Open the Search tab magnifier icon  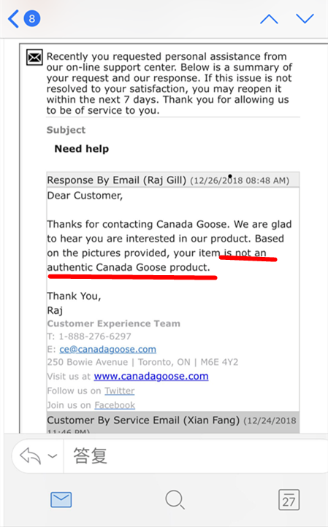[175, 499]
